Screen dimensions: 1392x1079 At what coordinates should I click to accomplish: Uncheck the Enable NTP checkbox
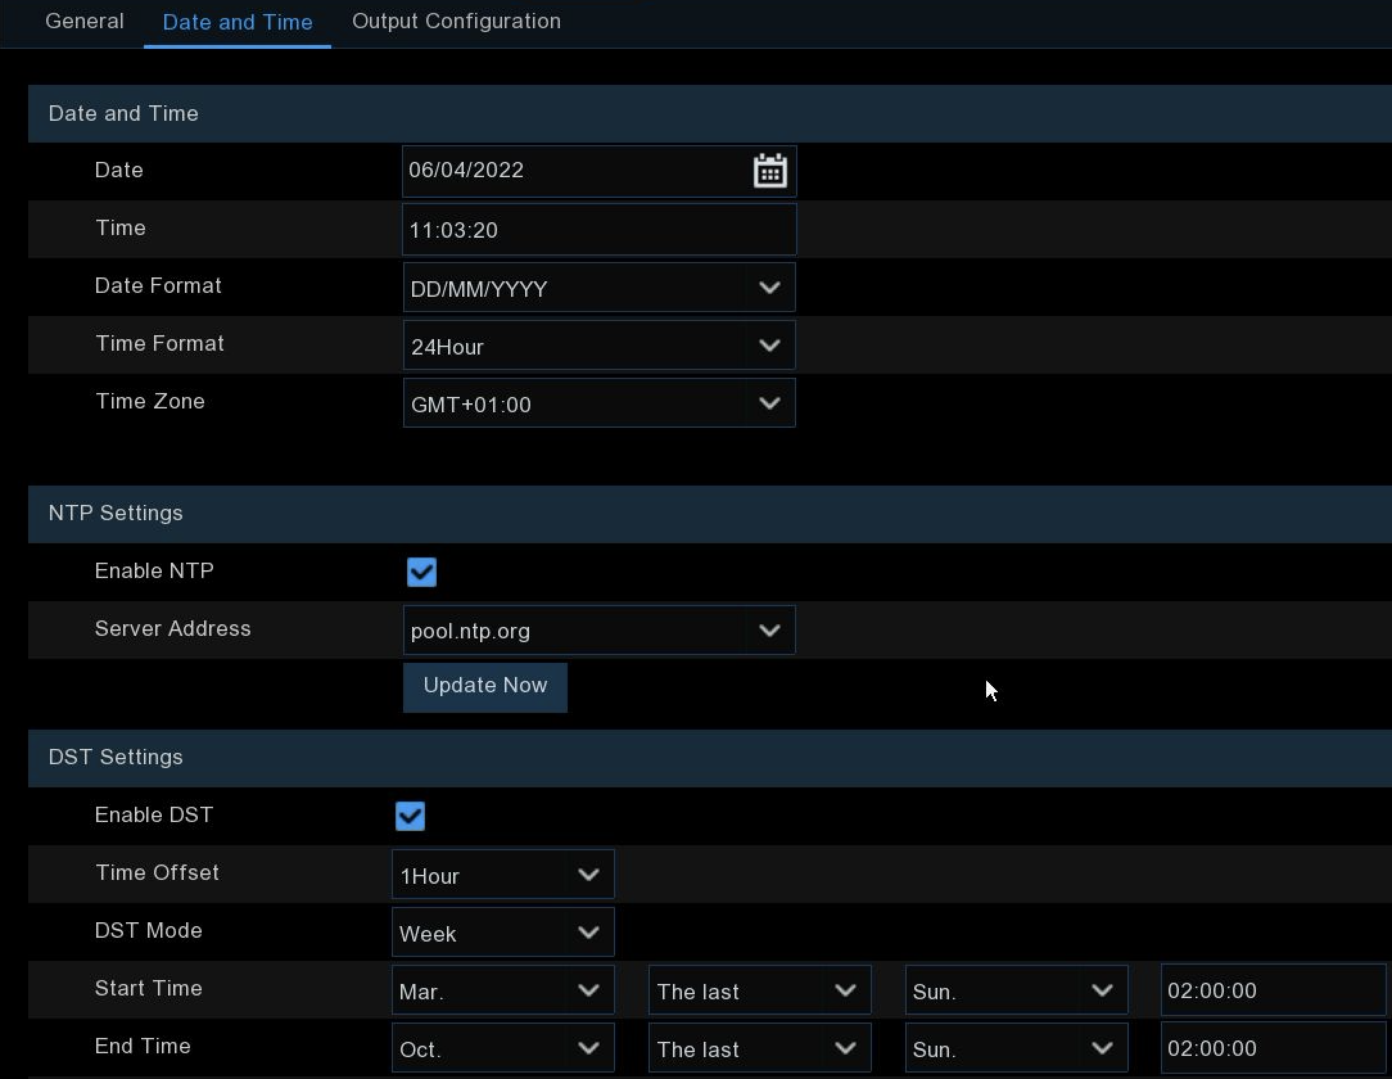click(421, 572)
